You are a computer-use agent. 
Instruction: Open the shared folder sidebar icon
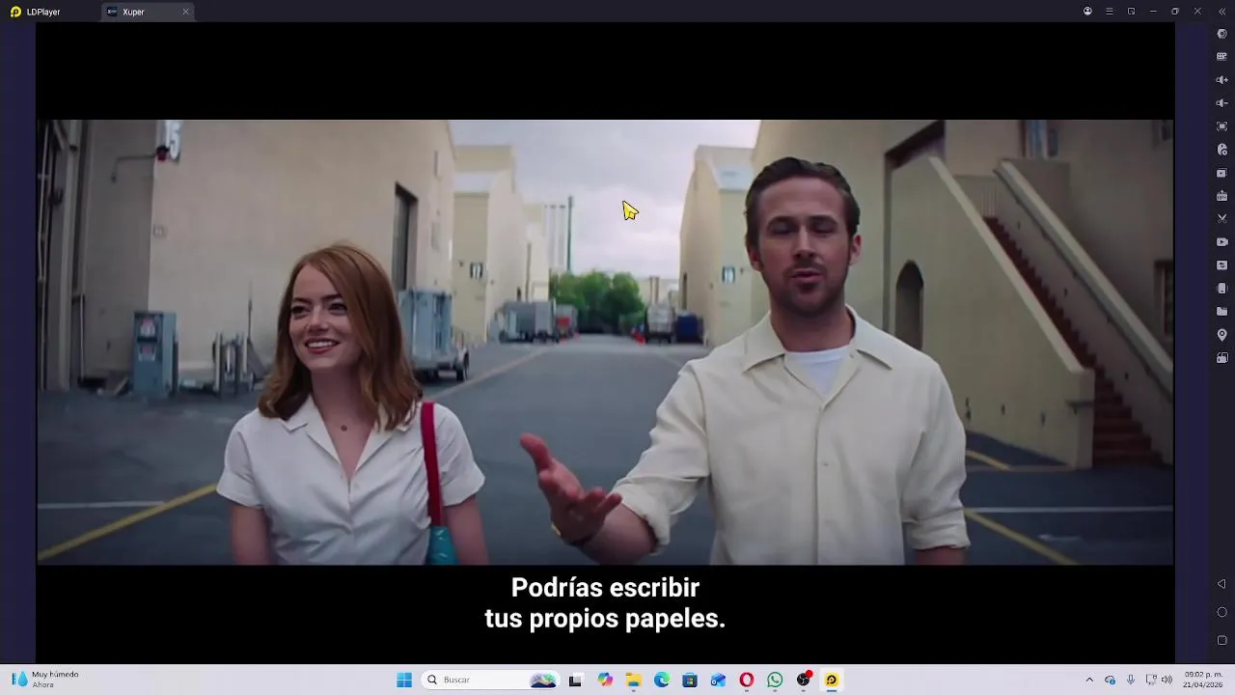[x=1221, y=312]
